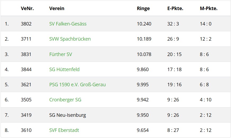
Task: Select the 14 : 0 M-Pkte. value
Action: [x=206, y=24]
